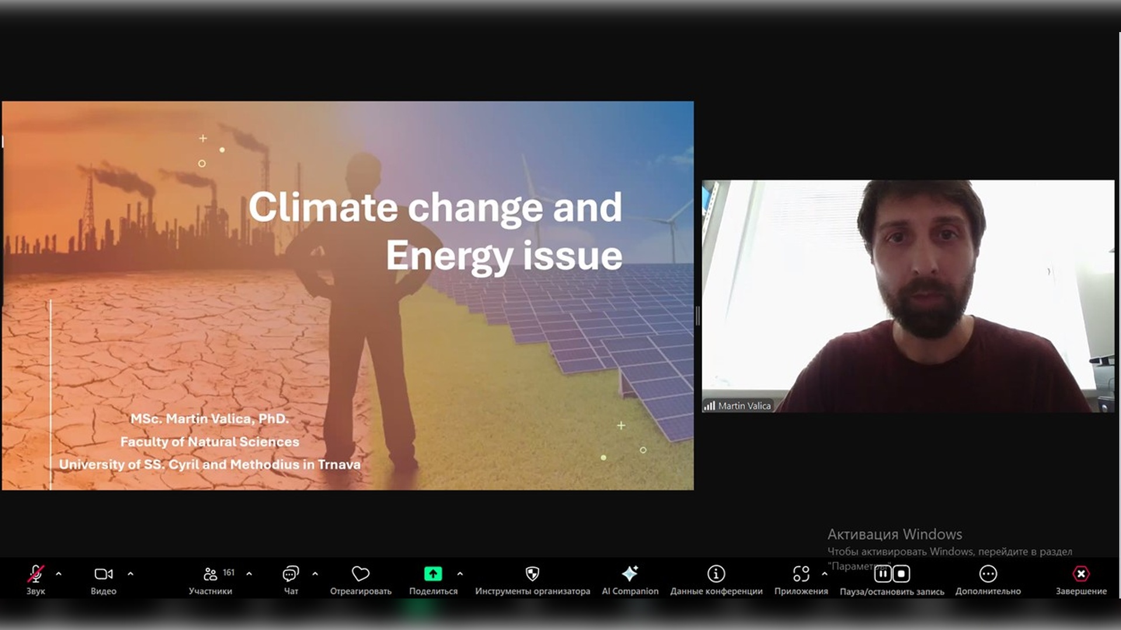Open the Участники participants panel
Screen dimensions: 1121x630
tap(210, 575)
